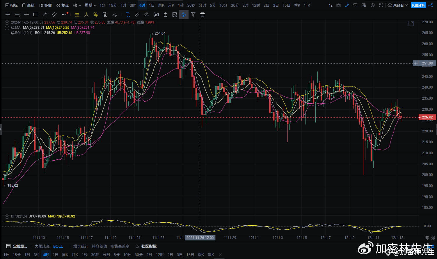Click the add-window screenshot region icon
The height and width of the screenshot is (259, 437).
click(x=355, y=5)
